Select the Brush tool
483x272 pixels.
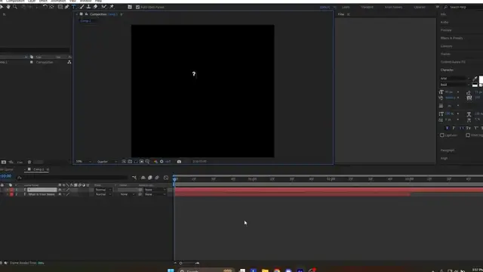82,7
